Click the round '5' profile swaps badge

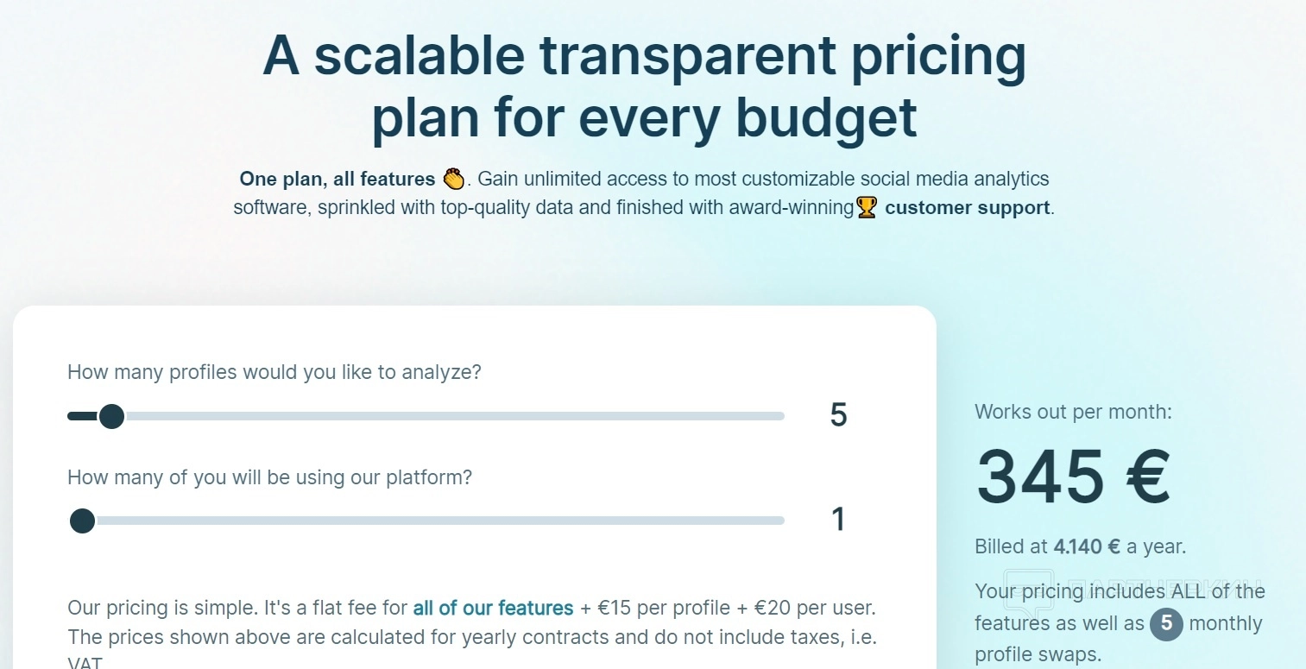click(1166, 623)
